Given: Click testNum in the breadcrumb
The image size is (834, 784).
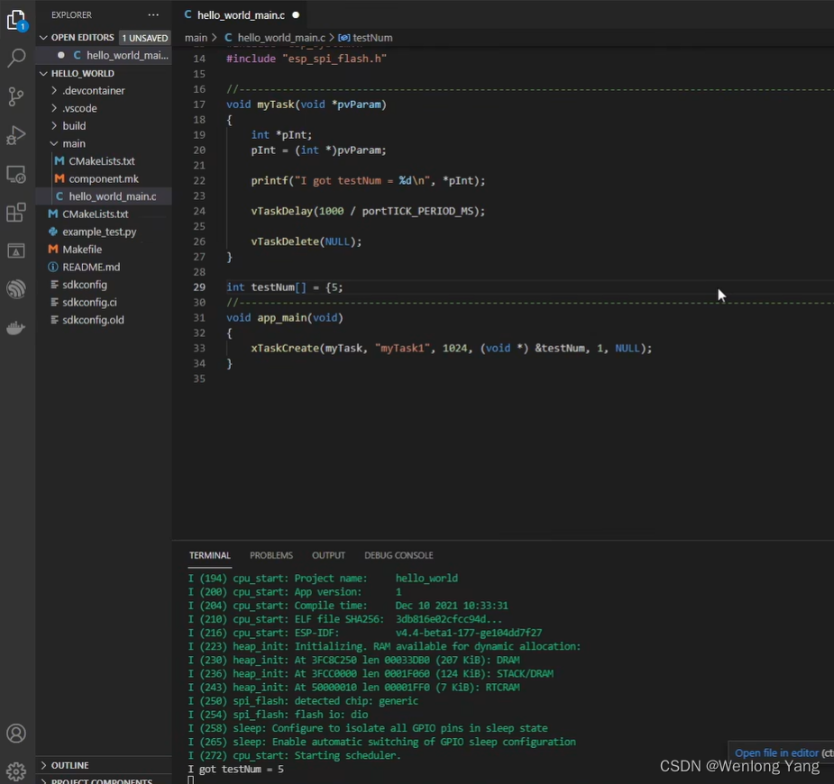Looking at the screenshot, I should (373, 38).
